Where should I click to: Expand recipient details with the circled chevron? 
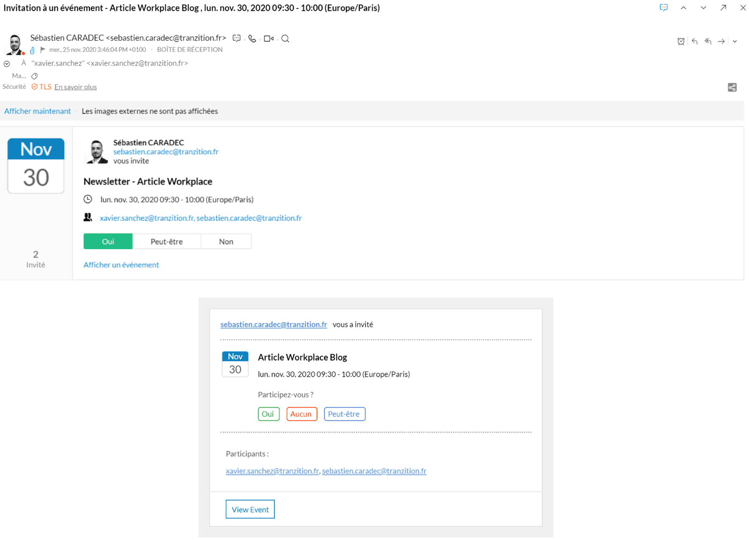pos(7,64)
